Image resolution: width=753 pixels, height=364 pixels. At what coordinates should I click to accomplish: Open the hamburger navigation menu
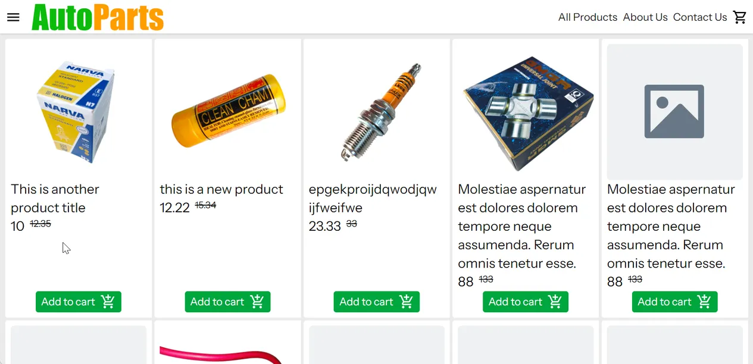click(x=13, y=17)
